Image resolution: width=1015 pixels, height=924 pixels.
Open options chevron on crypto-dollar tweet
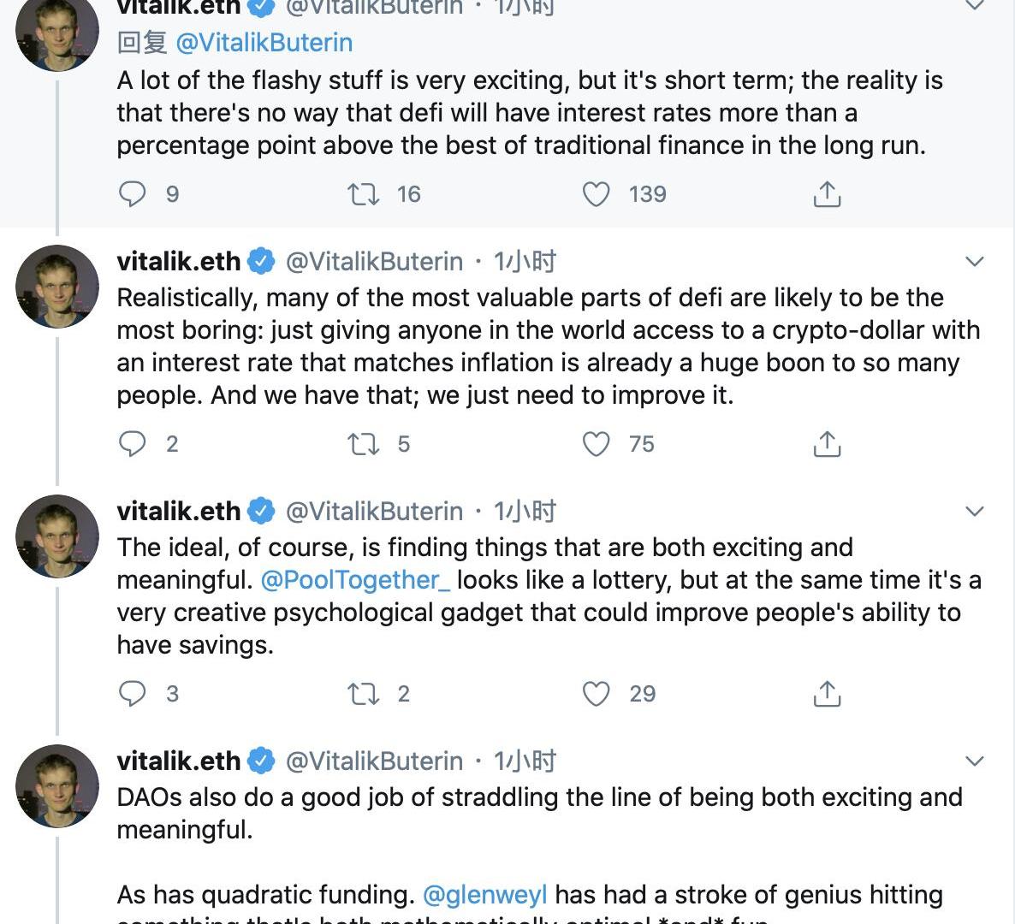[x=975, y=261]
